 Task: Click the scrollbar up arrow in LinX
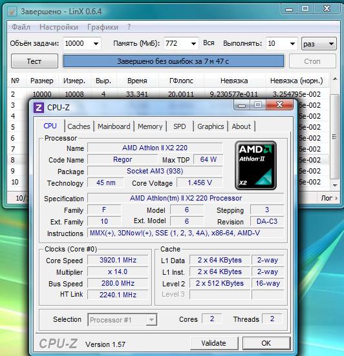click(335, 79)
